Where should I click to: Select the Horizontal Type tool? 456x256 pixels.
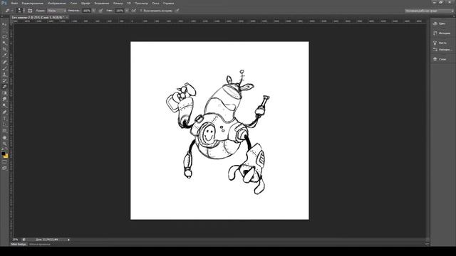[x=4, y=119]
